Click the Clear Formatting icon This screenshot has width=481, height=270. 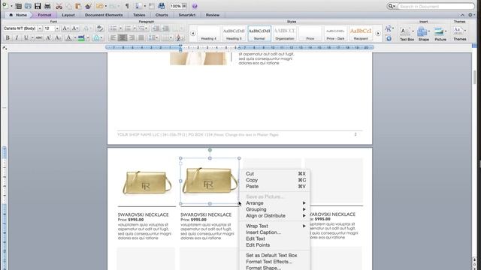(99, 28)
